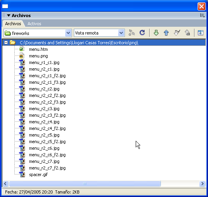Viewport: 208px width, 197px height.
Task: Click the Check Out files icon
Action: 177,33
